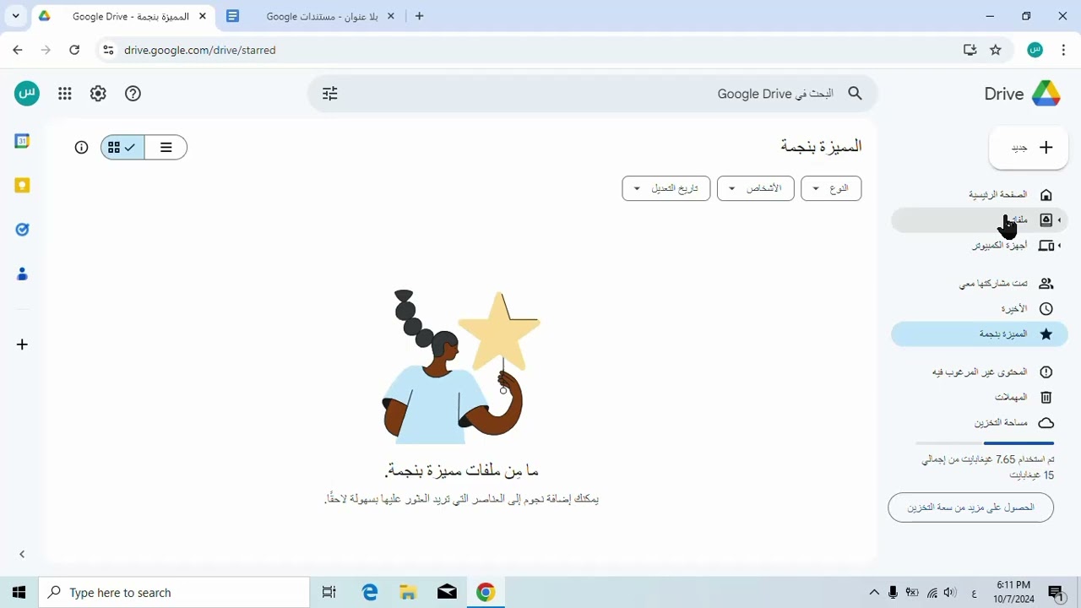This screenshot has width=1081, height=608.
Task: Close the Google Drive tab
Action: 202,16
